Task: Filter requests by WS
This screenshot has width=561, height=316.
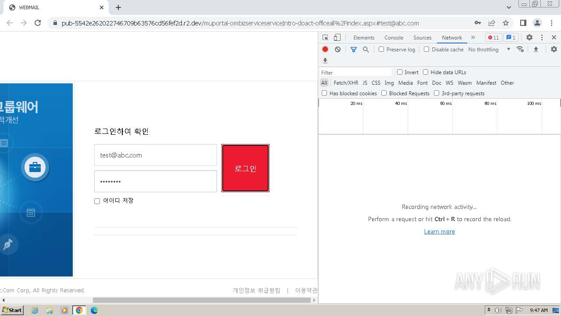Action: (x=449, y=83)
